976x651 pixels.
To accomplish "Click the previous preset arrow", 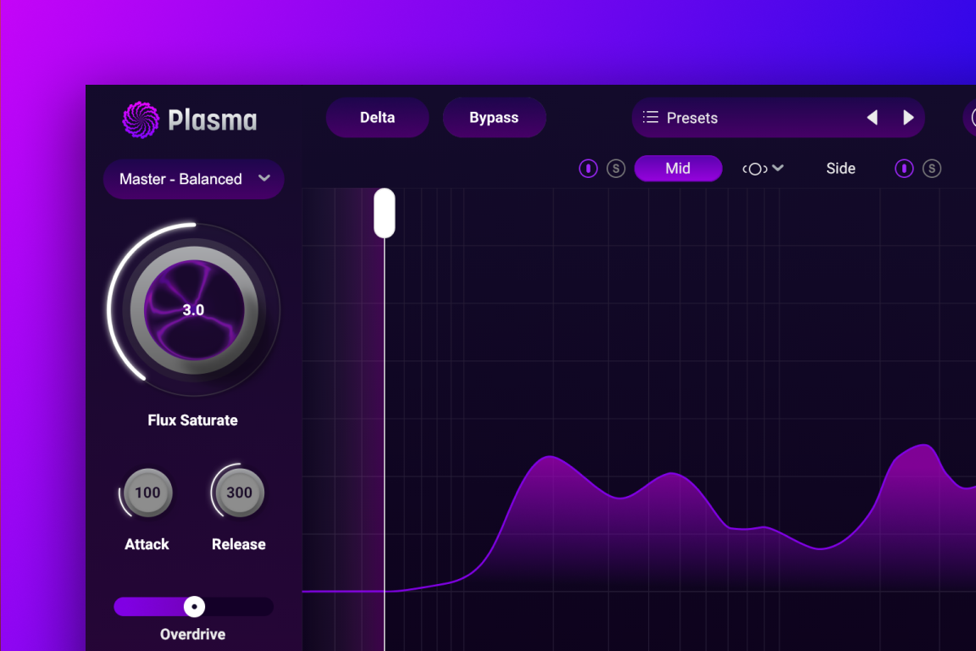I will [x=873, y=118].
